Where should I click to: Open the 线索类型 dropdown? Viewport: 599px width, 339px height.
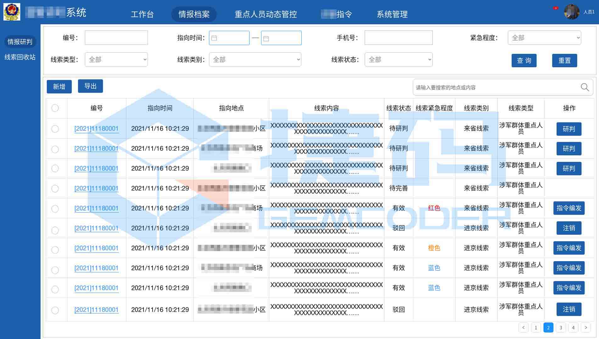(x=116, y=59)
